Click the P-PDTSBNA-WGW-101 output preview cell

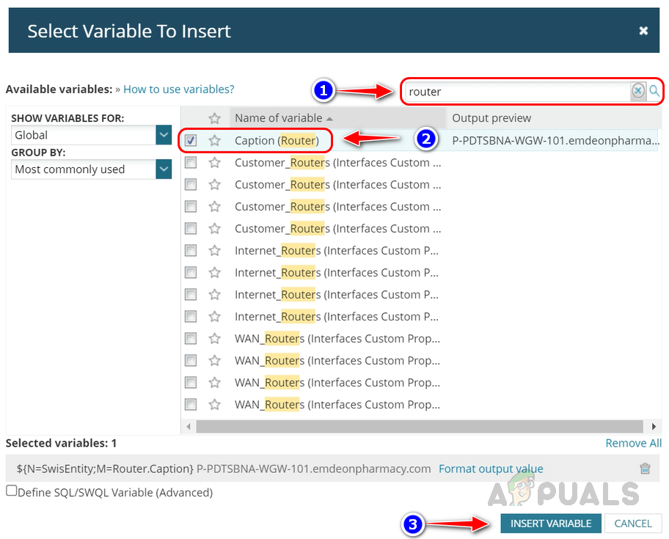click(555, 140)
